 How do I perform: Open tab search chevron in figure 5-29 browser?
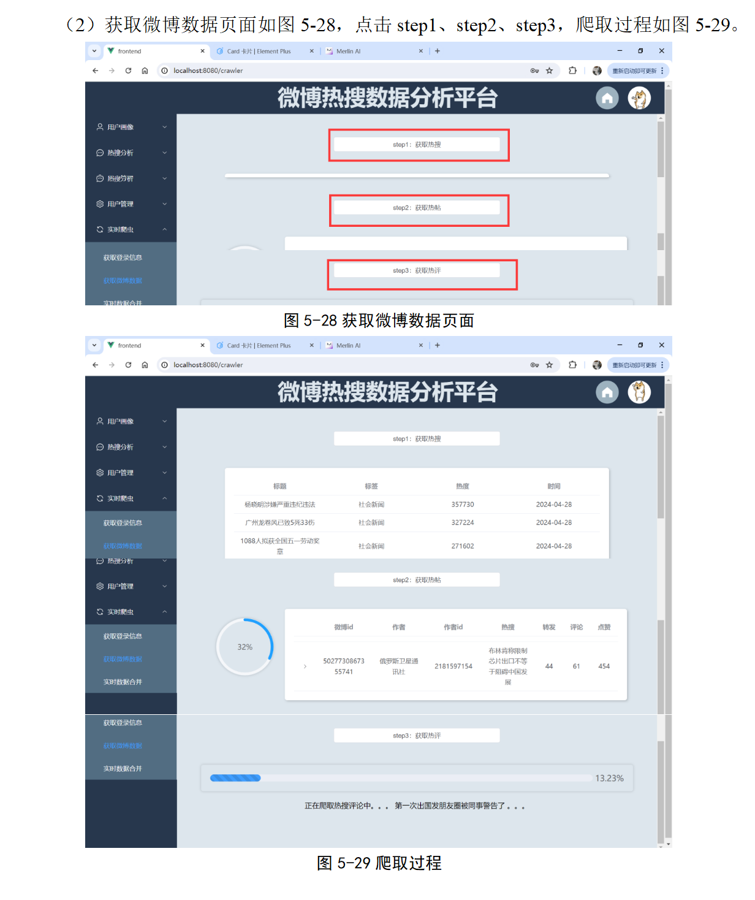pyautogui.click(x=94, y=345)
